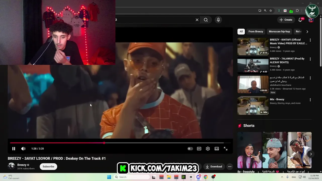Click the YouTube search magnifier button
The image size is (322, 181).
pos(206,20)
